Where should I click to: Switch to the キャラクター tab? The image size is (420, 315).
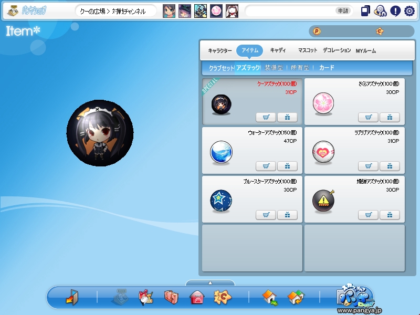tap(220, 50)
